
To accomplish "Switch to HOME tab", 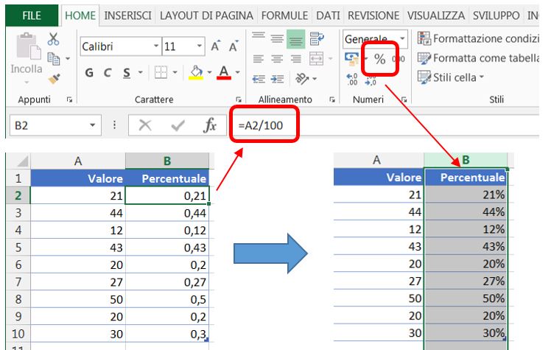I will (80, 15).
